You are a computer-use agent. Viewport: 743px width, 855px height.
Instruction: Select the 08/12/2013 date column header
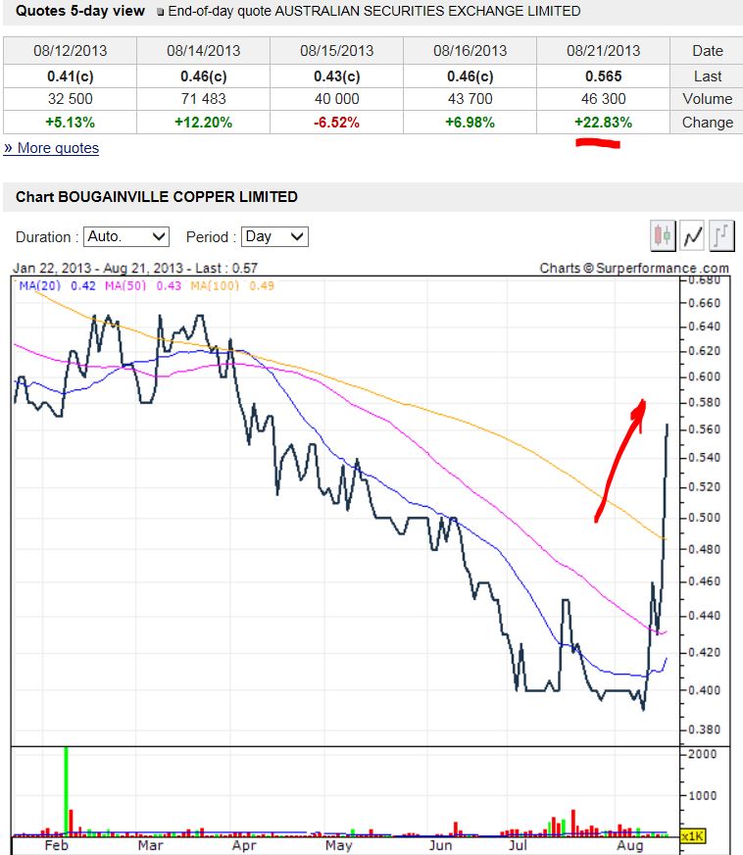pyautogui.click(x=70, y=51)
